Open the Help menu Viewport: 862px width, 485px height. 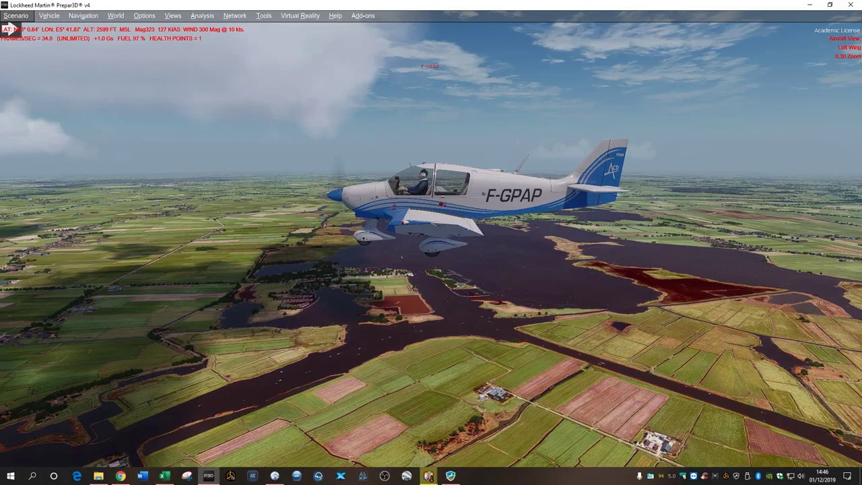coord(335,15)
